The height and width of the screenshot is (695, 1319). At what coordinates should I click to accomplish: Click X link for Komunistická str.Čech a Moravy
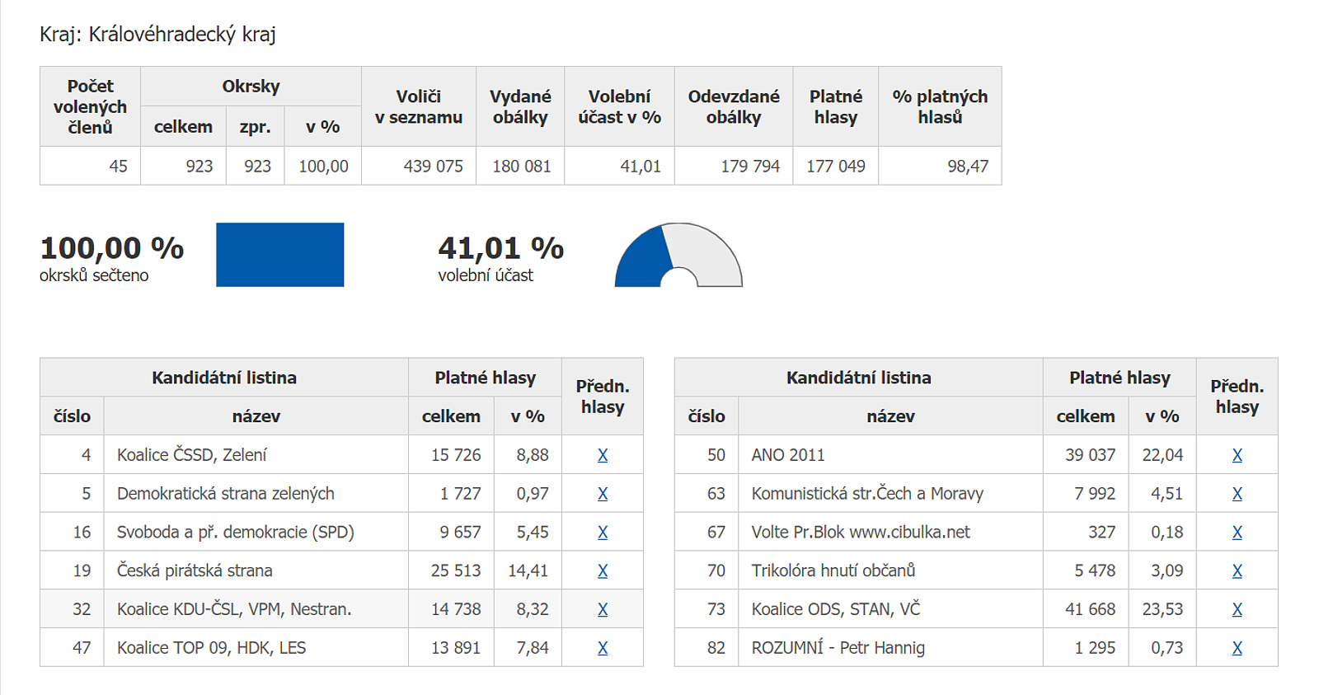coord(1237,494)
